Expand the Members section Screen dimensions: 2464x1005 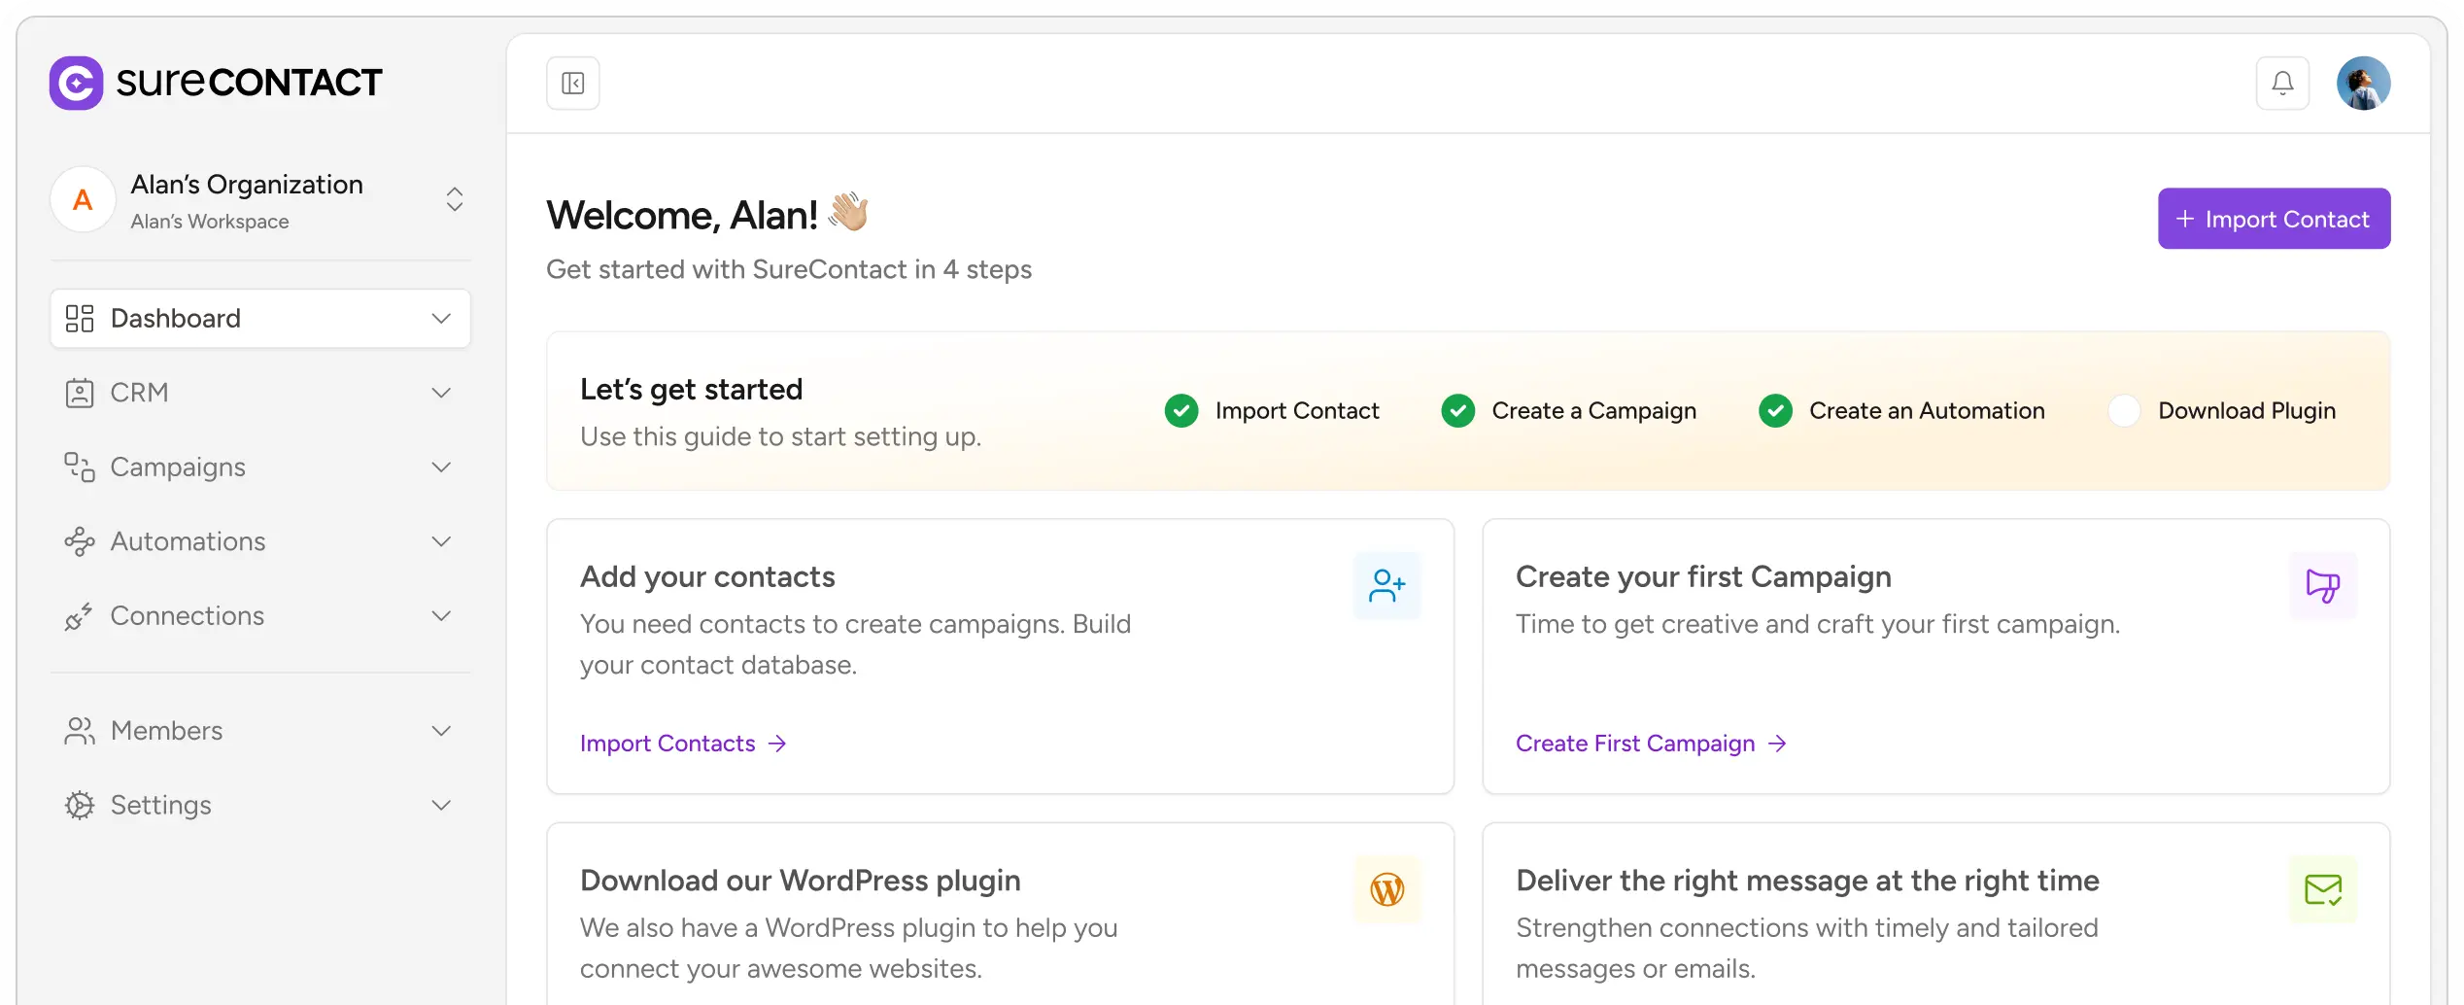[442, 730]
